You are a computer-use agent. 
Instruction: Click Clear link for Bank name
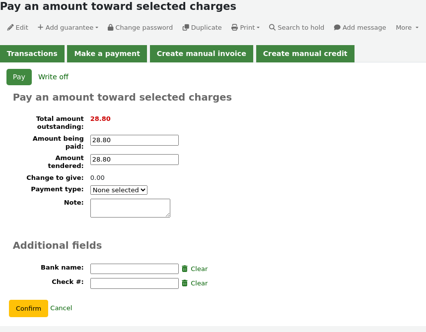[199, 269]
